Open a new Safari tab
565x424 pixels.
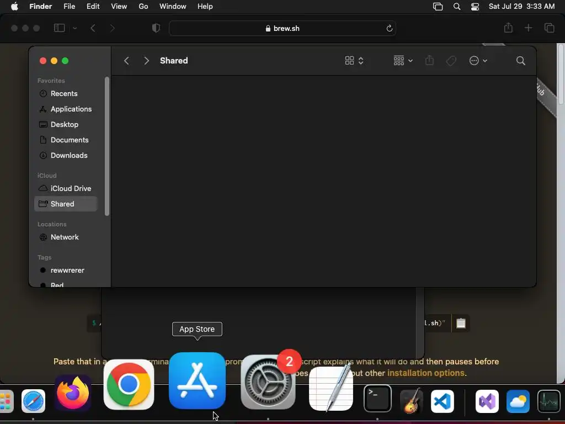click(x=528, y=28)
